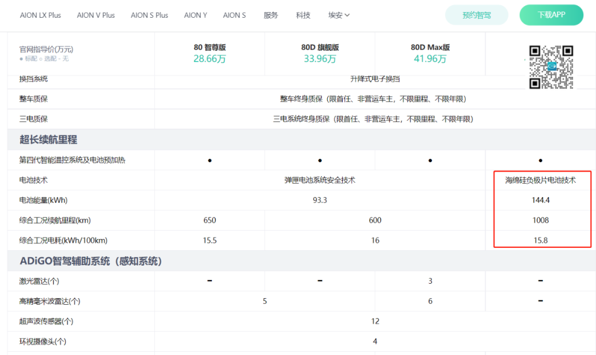Image resolution: width=596 pixels, height=355 pixels.
Task: Select AION S Plus in the top navigation
Action: pyautogui.click(x=150, y=15)
